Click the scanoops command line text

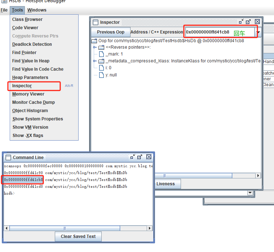pyautogui.click(x=78, y=166)
